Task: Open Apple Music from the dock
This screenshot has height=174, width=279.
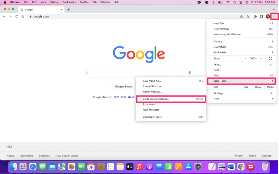Action: click(139, 167)
